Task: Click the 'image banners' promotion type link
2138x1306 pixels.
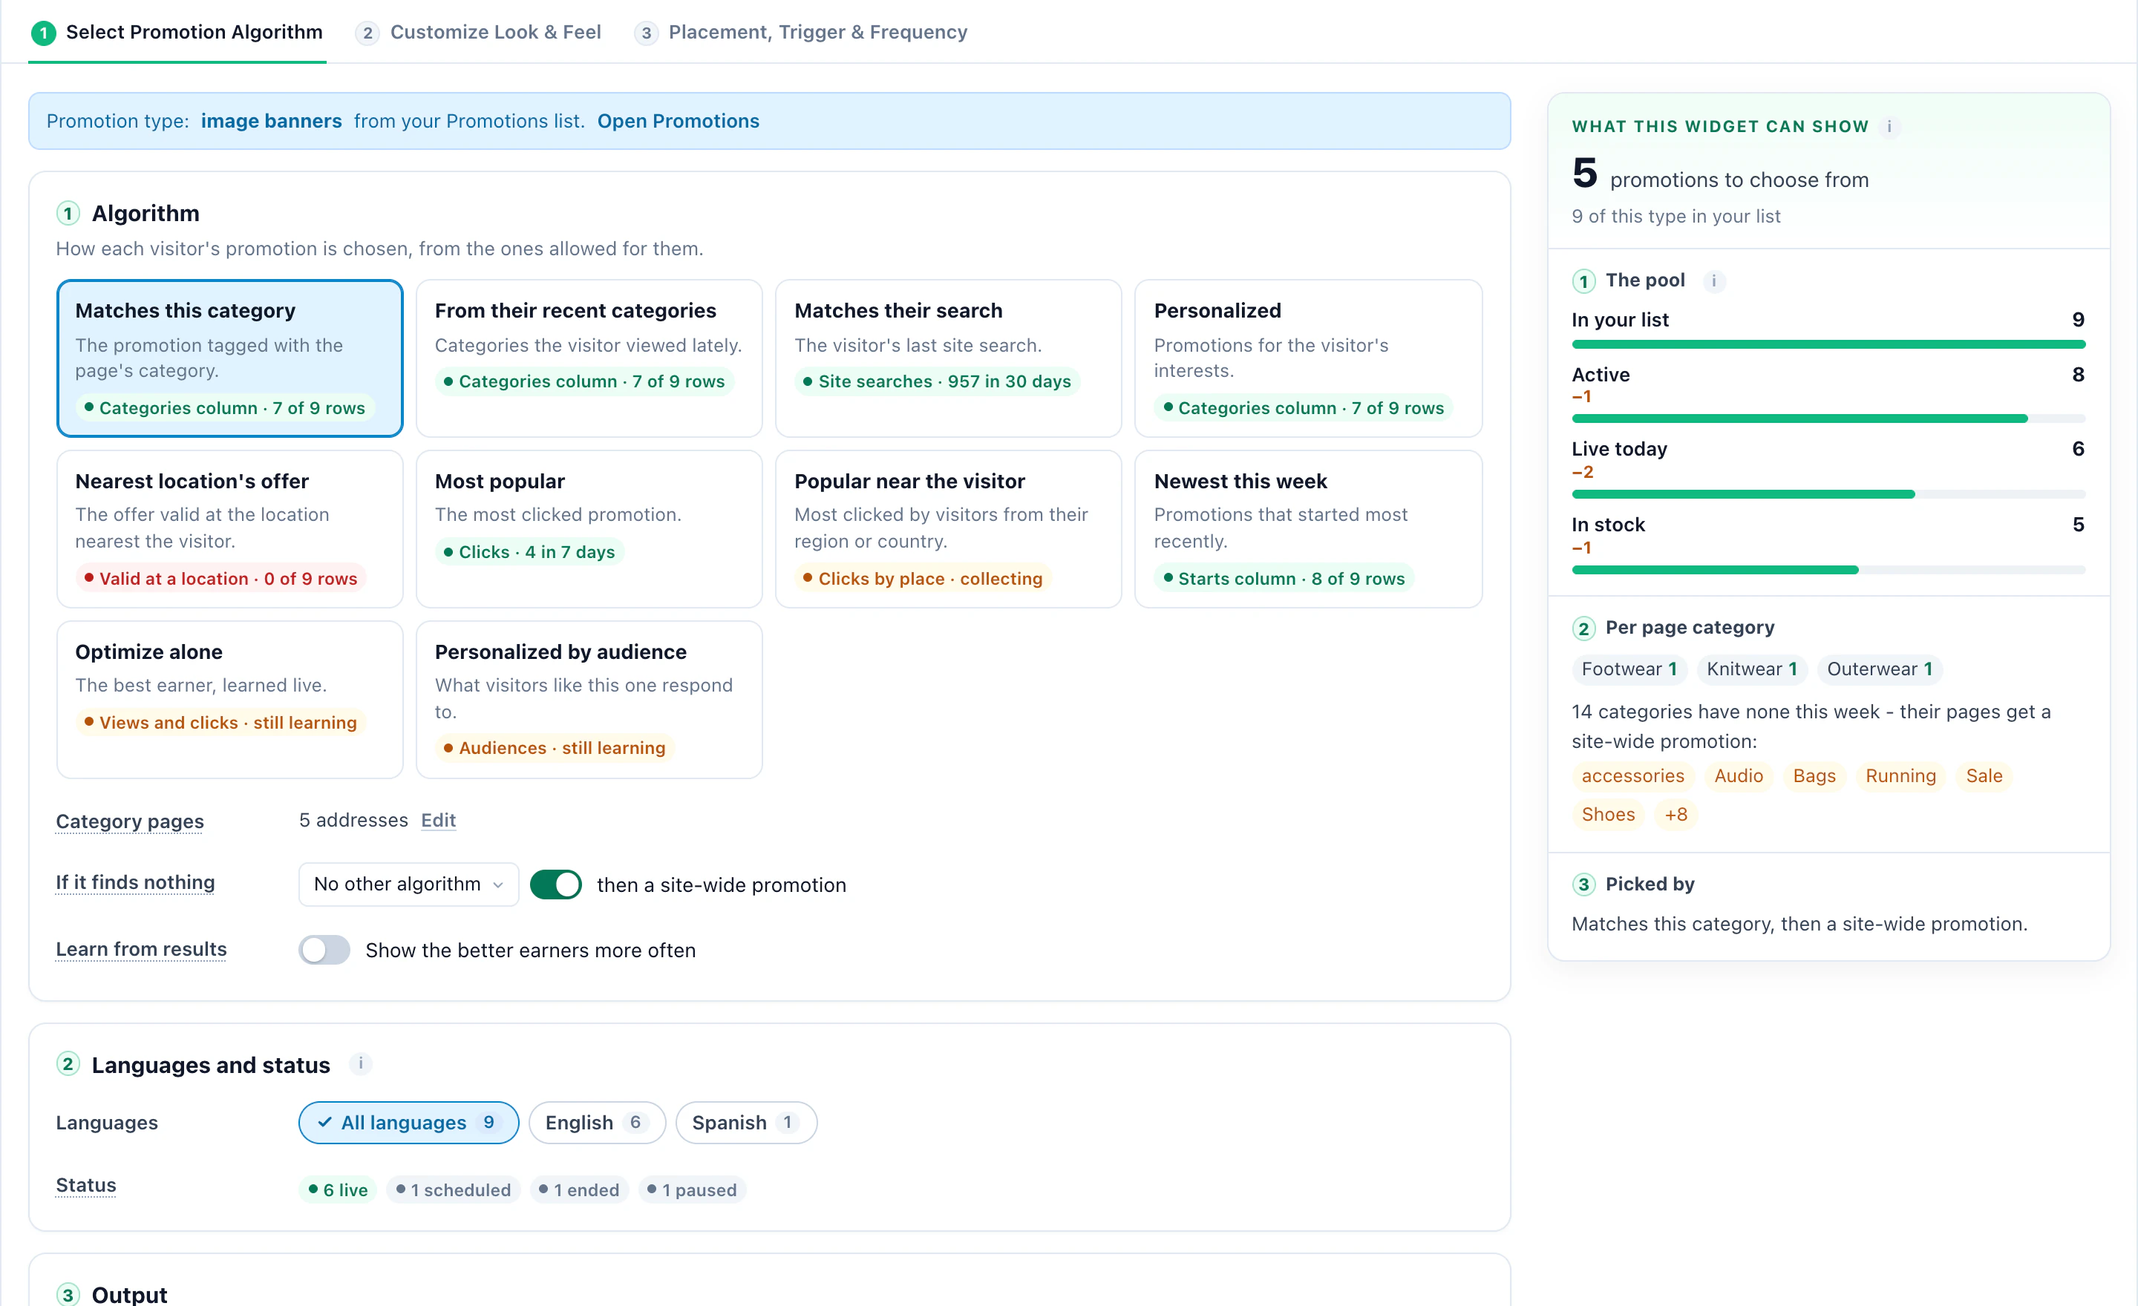Action: click(x=272, y=120)
